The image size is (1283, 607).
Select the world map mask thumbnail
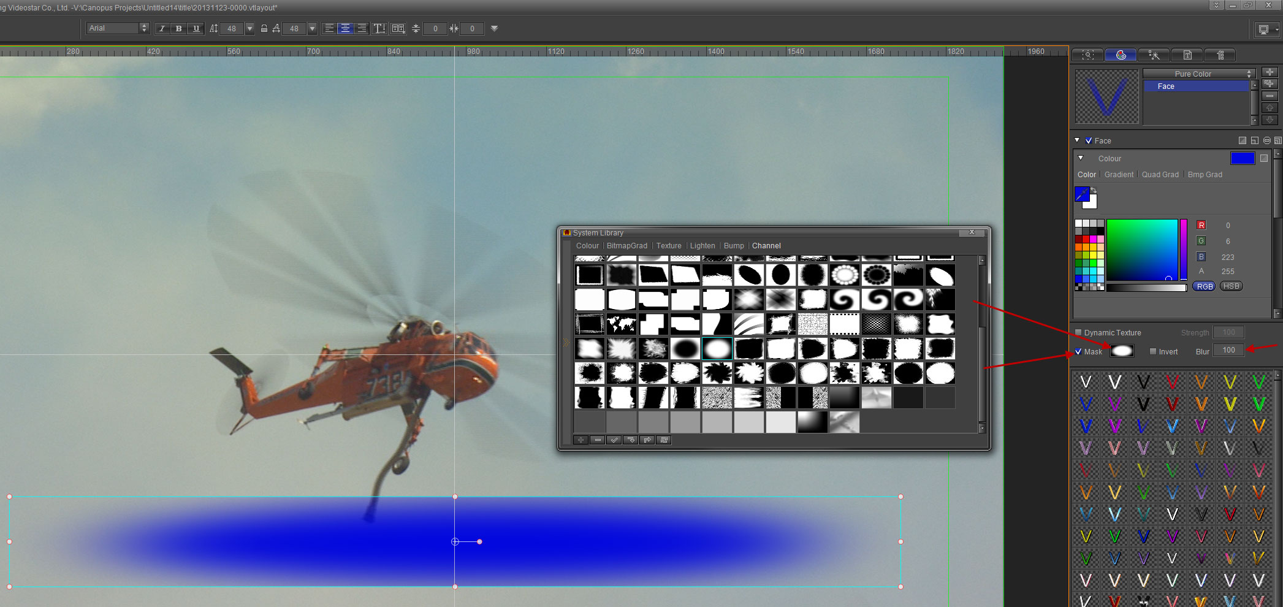[x=621, y=324]
